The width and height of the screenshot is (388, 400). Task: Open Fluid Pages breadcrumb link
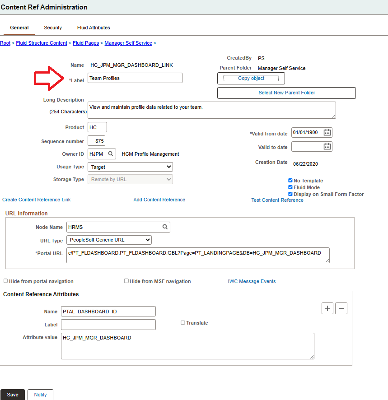tap(86, 43)
